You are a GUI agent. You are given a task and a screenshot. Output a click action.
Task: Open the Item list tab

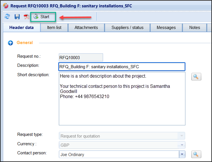click(54, 27)
